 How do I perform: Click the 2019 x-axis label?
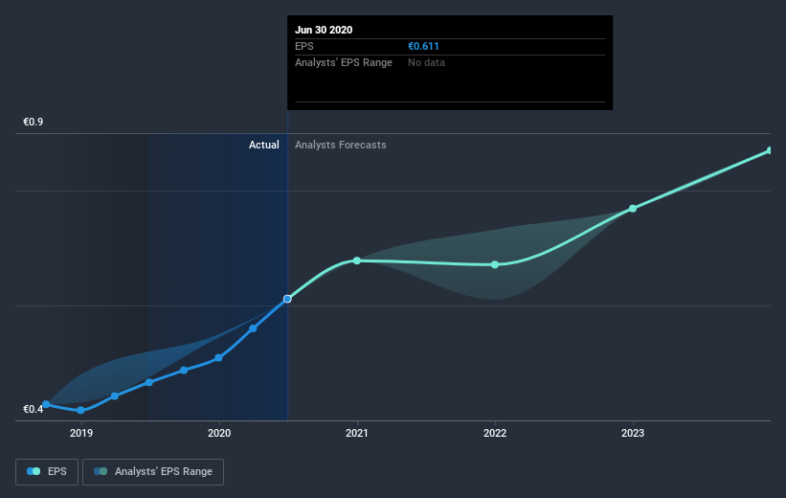tap(81, 433)
